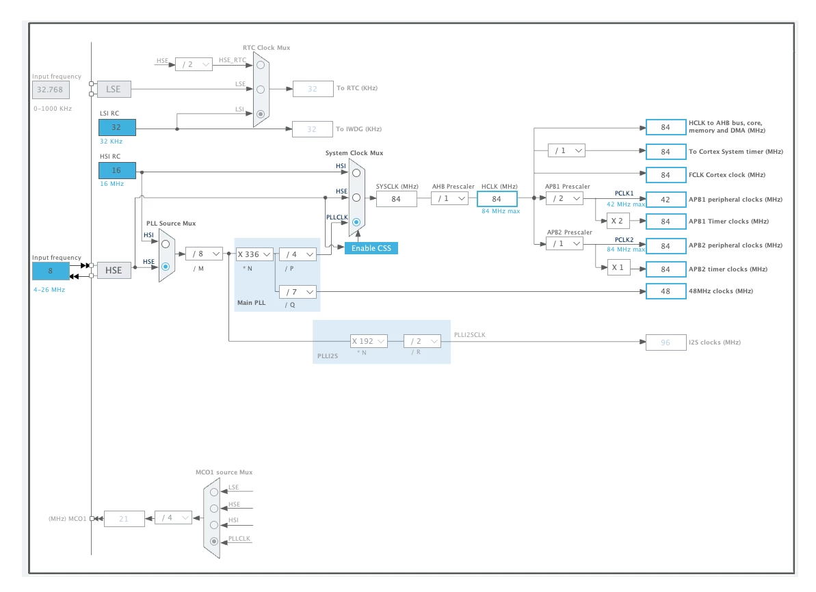Select LSE radio in RTC Clock Mux
816x592 pixels.
[261, 90]
